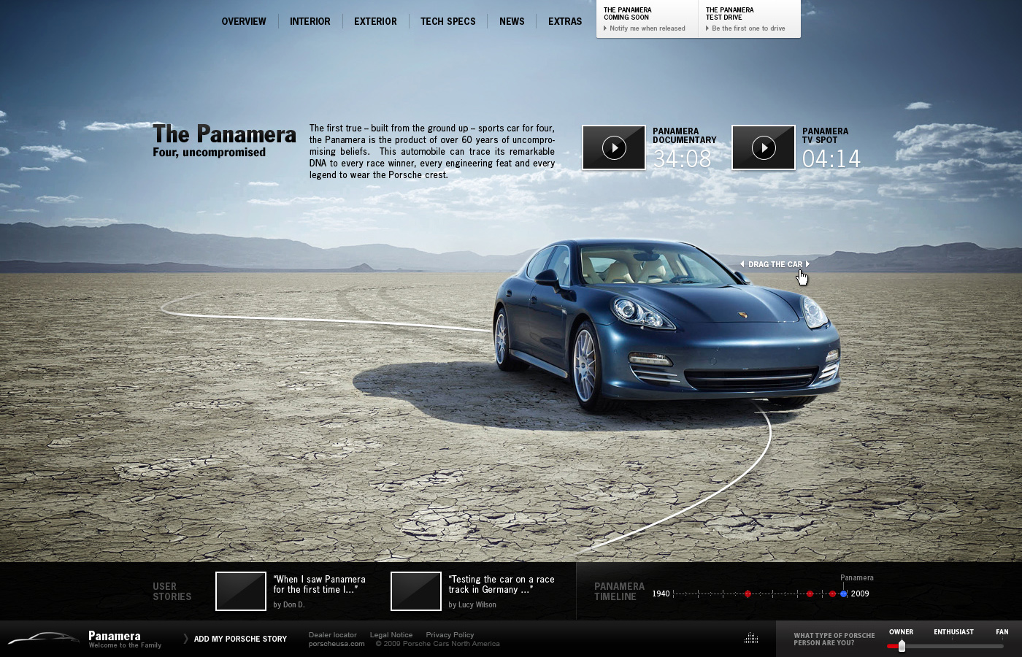1022x657 pixels.
Task: Open the Overview menu item
Action: (244, 21)
